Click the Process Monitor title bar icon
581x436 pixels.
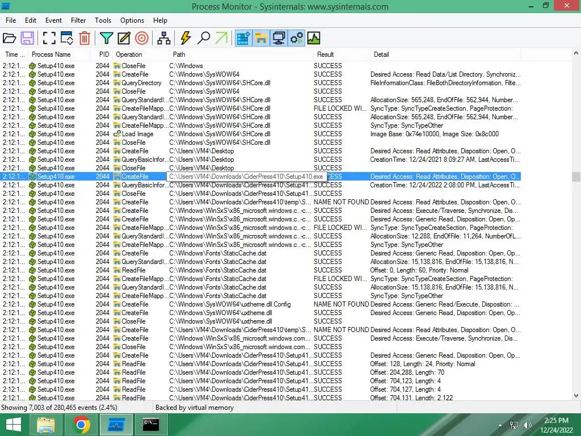[x=6, y=6]
